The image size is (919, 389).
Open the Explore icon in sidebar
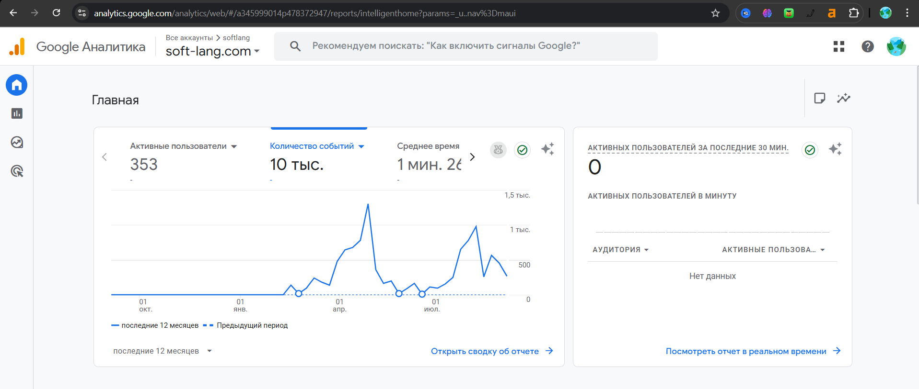pyautogui.click(x=17, y=142)
